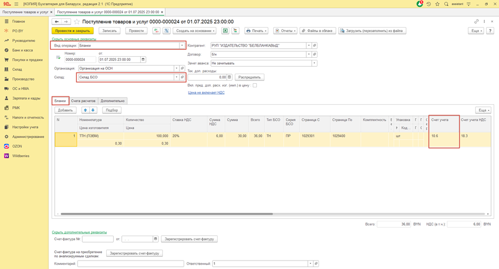The width and height of the screenshot is (499, 269).
Task: Click Цена не включает НДС link
Action: (206, 93)
